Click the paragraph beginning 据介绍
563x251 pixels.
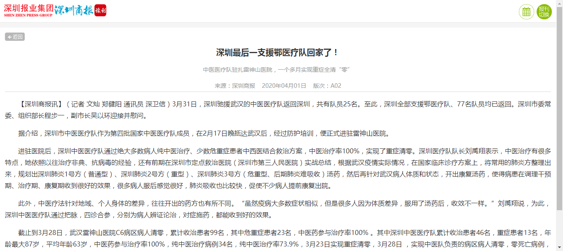click(204, 133)
